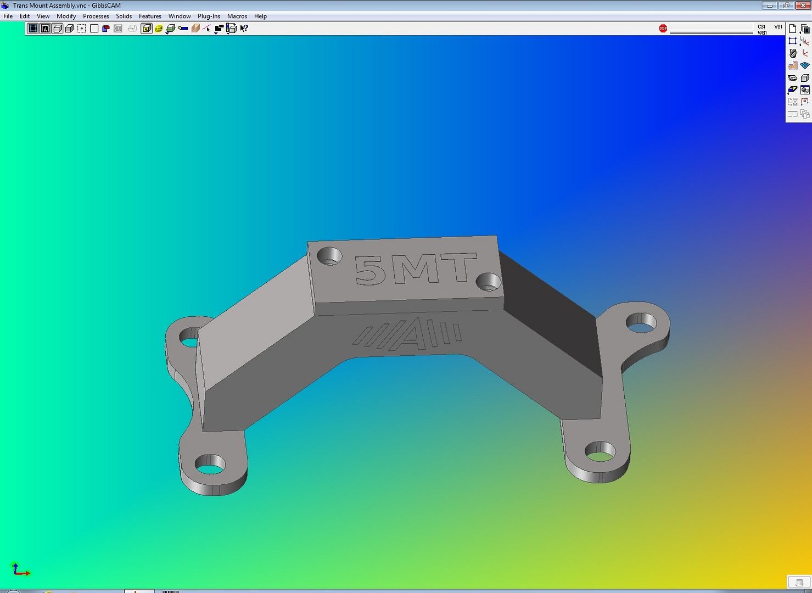This screenshot has height=593, width=812.
Task: Open the green-sliced block icon dropdown
Action: point(171,29)
